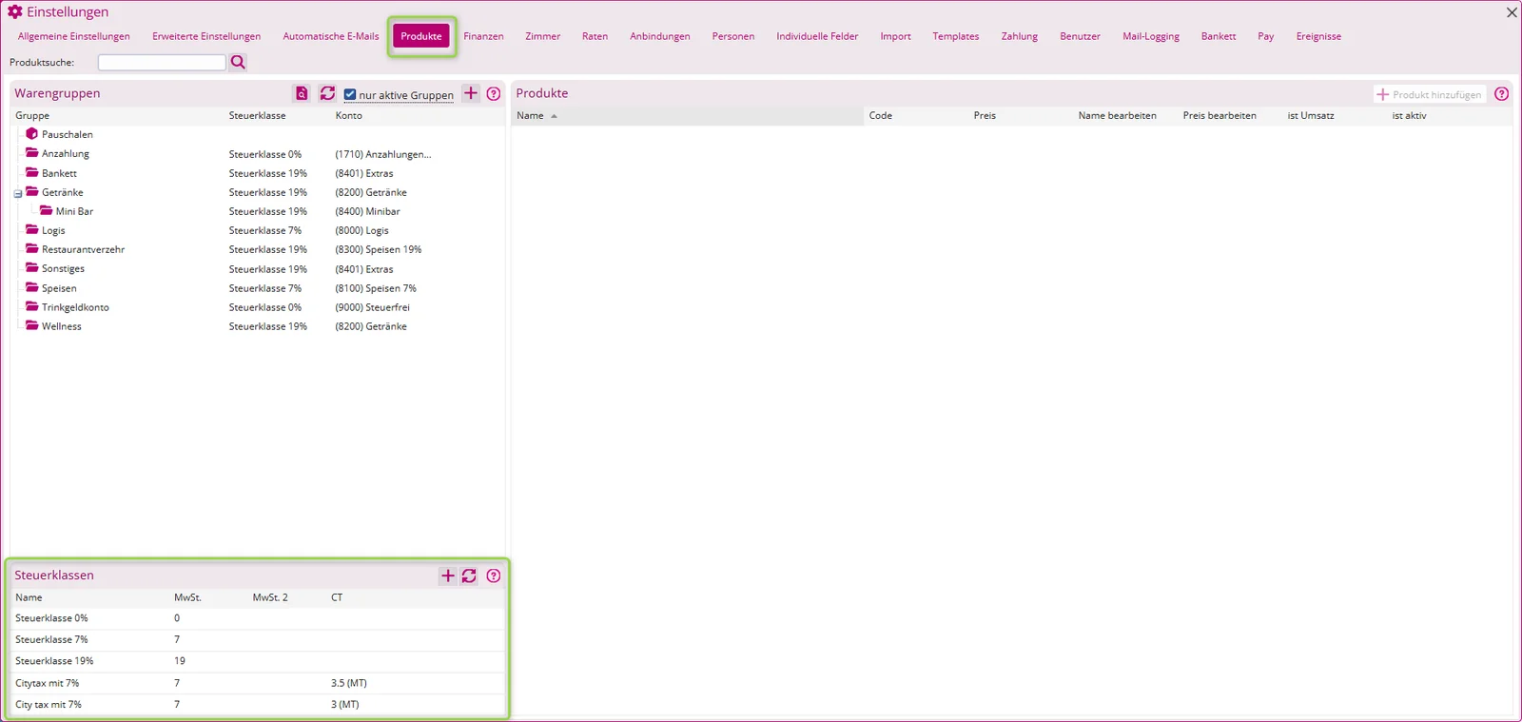Switch to the Zimmer tab
This screenshot has width=1522, height=722.
pyautogui.click(x=543, y=36)
